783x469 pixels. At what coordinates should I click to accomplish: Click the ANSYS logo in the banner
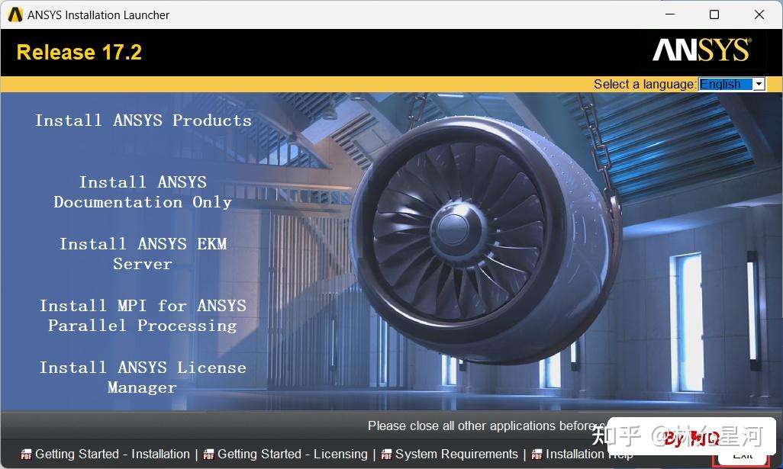tap(700, 50)
